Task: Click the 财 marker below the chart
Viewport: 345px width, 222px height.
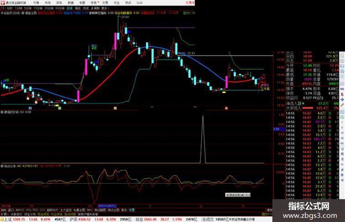Action: click(30, 108)
